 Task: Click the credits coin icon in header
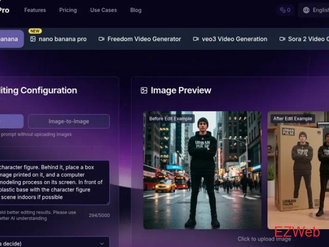(x=282, y=10)
